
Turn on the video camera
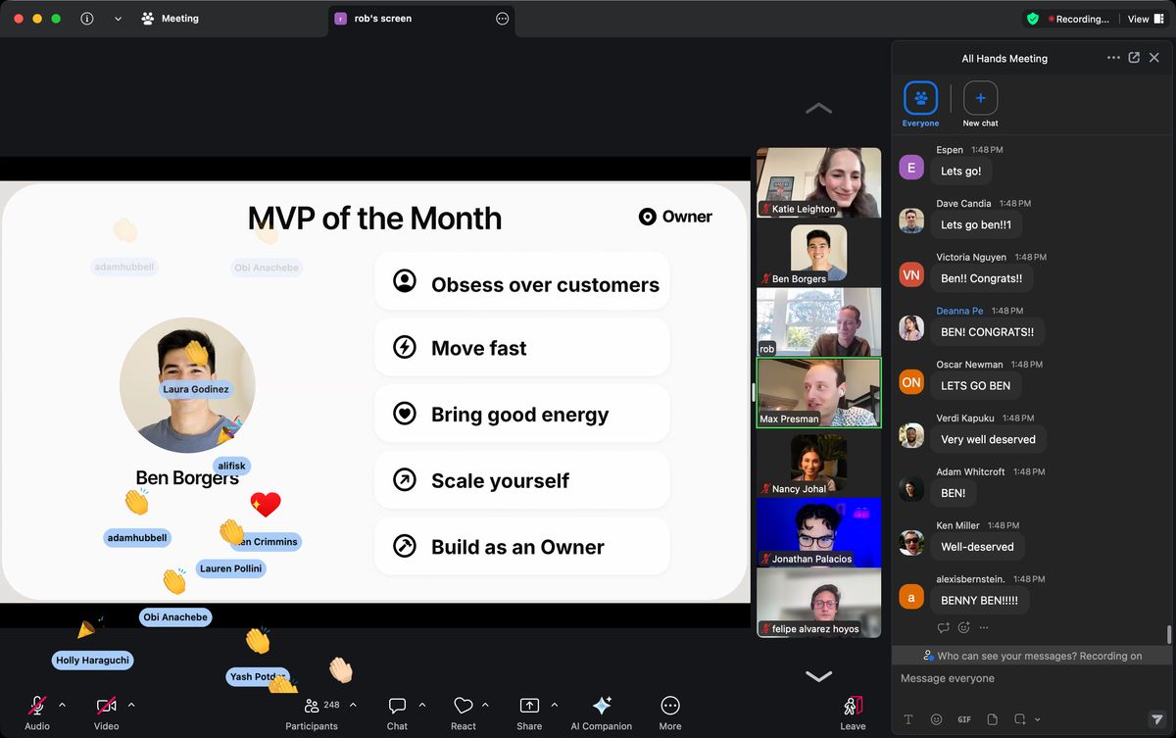pyautogui.click(x=106, y=707)
